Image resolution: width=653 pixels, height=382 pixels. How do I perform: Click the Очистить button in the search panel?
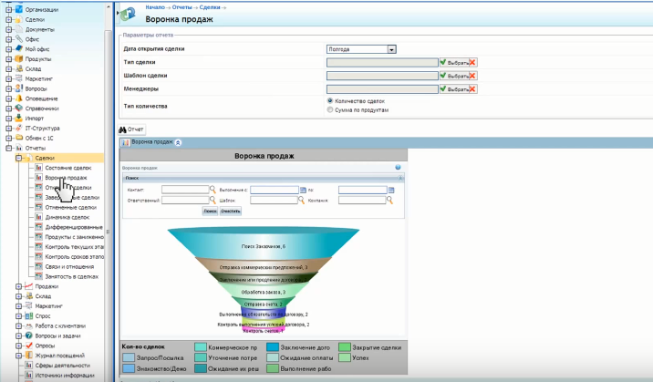[x=231, y=211]
